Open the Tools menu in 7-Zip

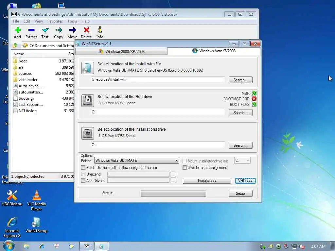click(x=72, y=21)
